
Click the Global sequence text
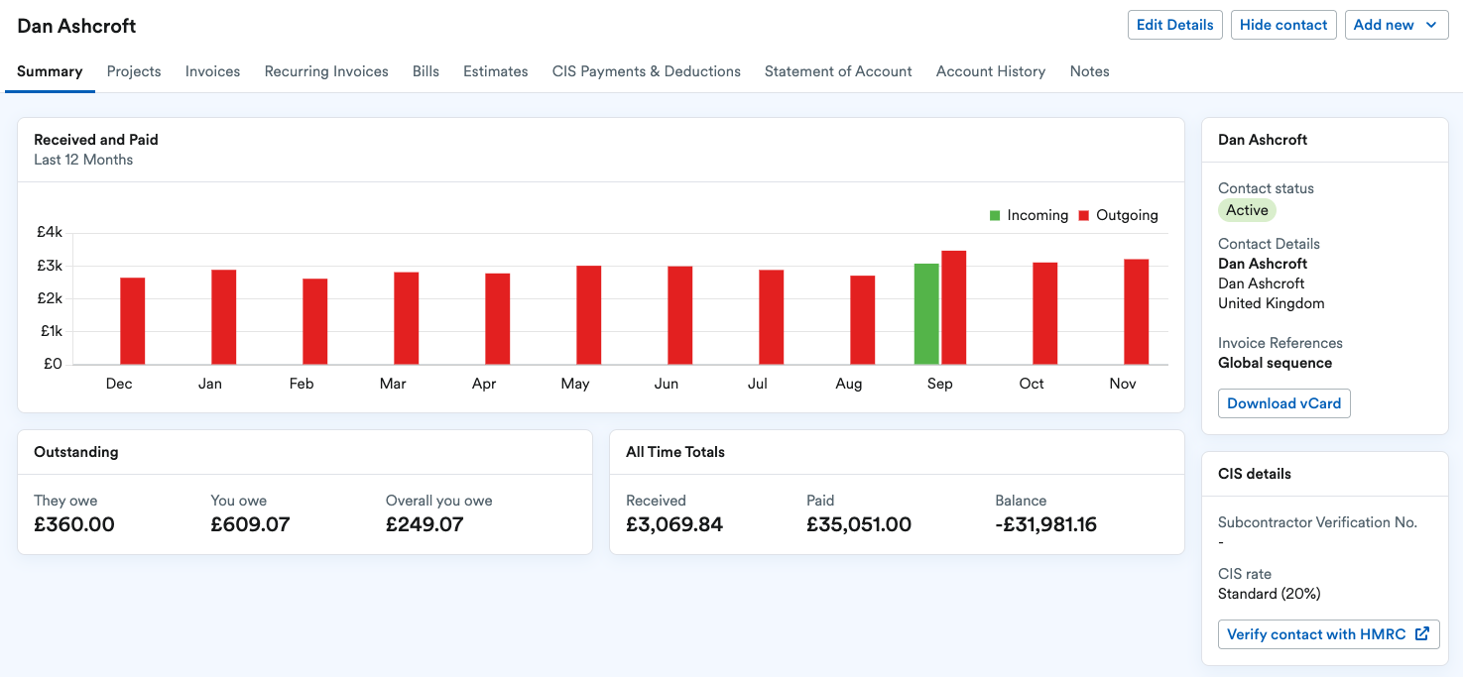tap(1275, 363)
